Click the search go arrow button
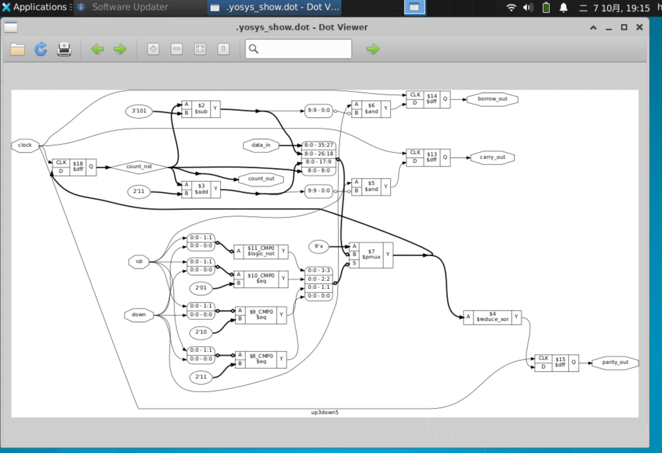This screenshot has height=453, width=662. pos(373,49)
